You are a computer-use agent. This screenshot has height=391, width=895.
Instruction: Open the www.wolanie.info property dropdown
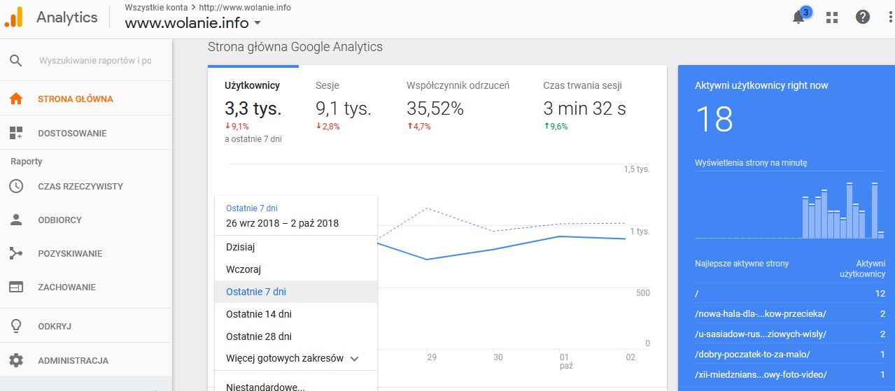(x=193, y=23)
